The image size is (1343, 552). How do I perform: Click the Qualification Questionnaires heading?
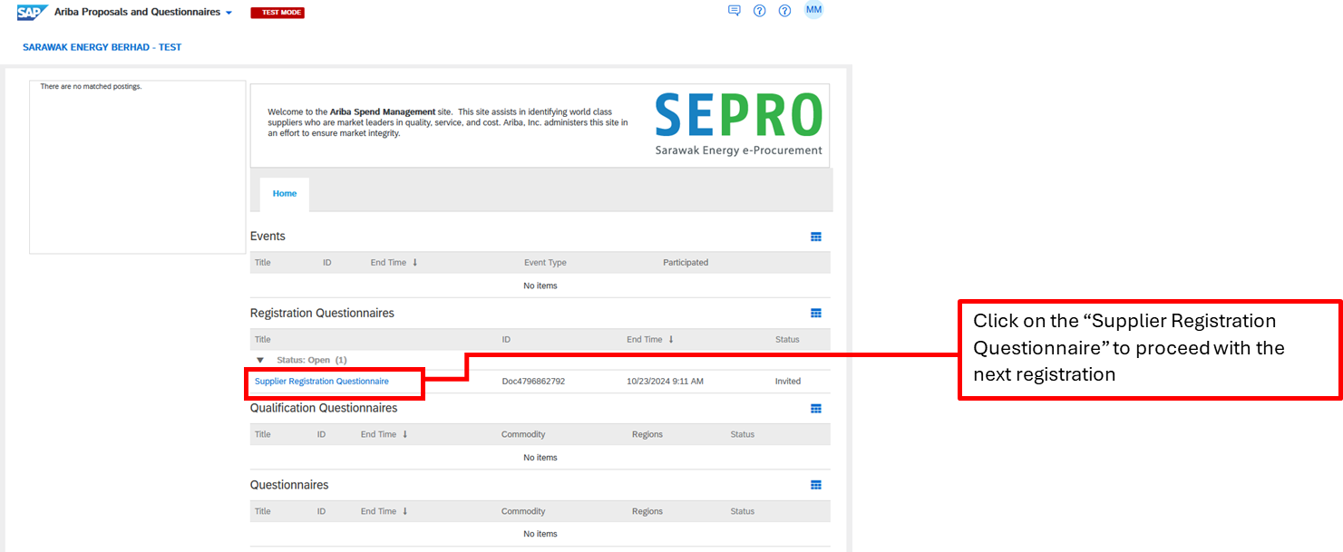coord(324,408)
